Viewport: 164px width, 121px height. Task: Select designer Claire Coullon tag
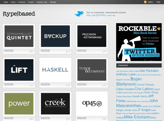pyautogui.click(x=125, y=89)
